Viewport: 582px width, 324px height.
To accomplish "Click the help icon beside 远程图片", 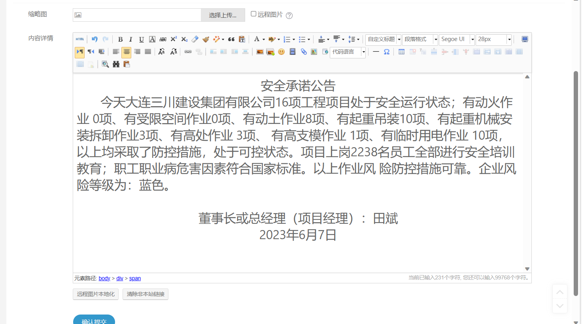I will (289, 15).
